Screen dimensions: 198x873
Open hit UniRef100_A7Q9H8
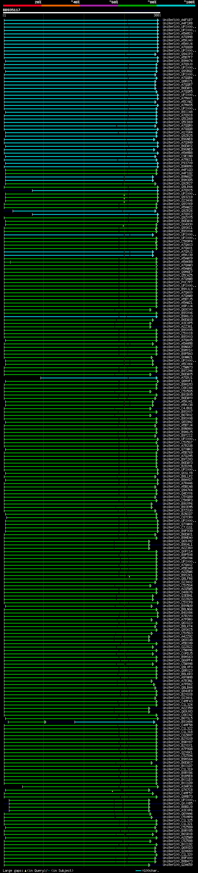[x=178, y=37]
